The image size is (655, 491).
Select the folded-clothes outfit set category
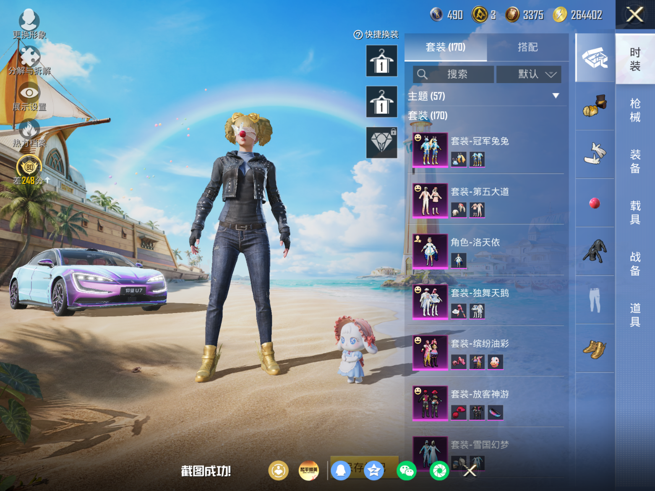tap(595, 58)
